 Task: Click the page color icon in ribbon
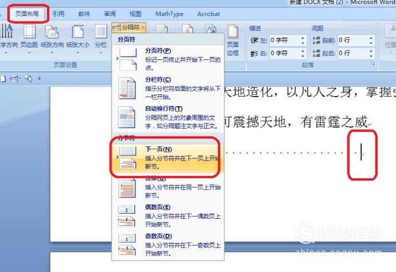click(211, 29)
